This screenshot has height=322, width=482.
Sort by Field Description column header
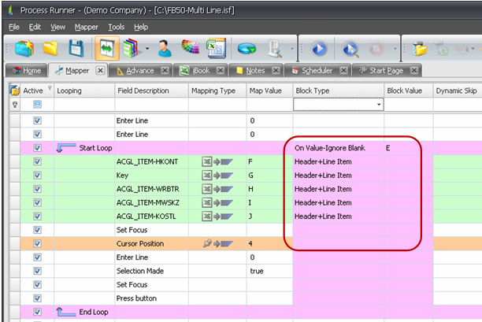143,91
